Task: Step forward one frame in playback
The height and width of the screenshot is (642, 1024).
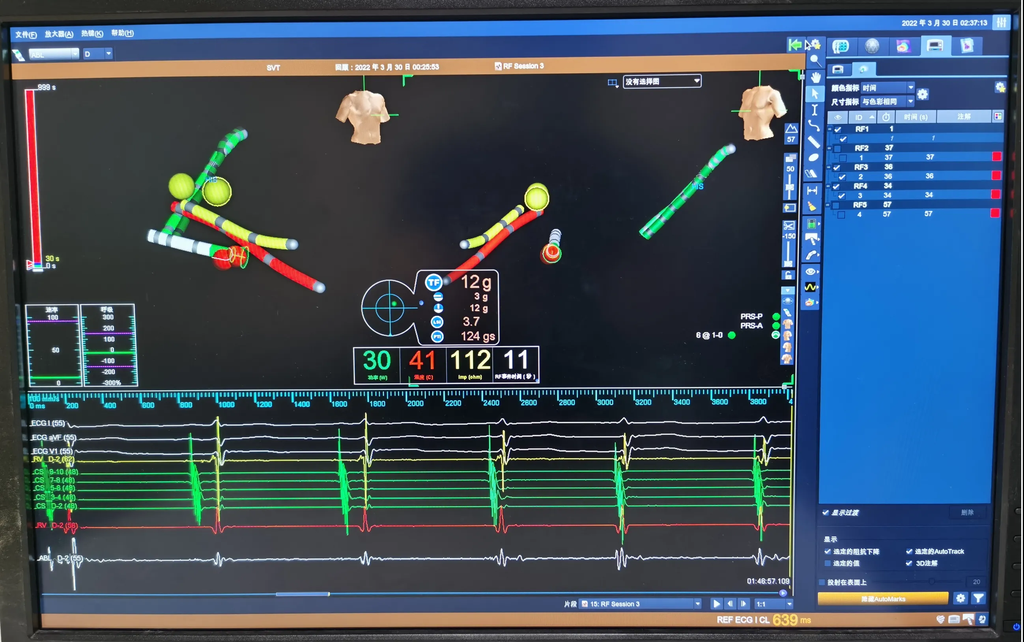Action: [x=743, y=603]
